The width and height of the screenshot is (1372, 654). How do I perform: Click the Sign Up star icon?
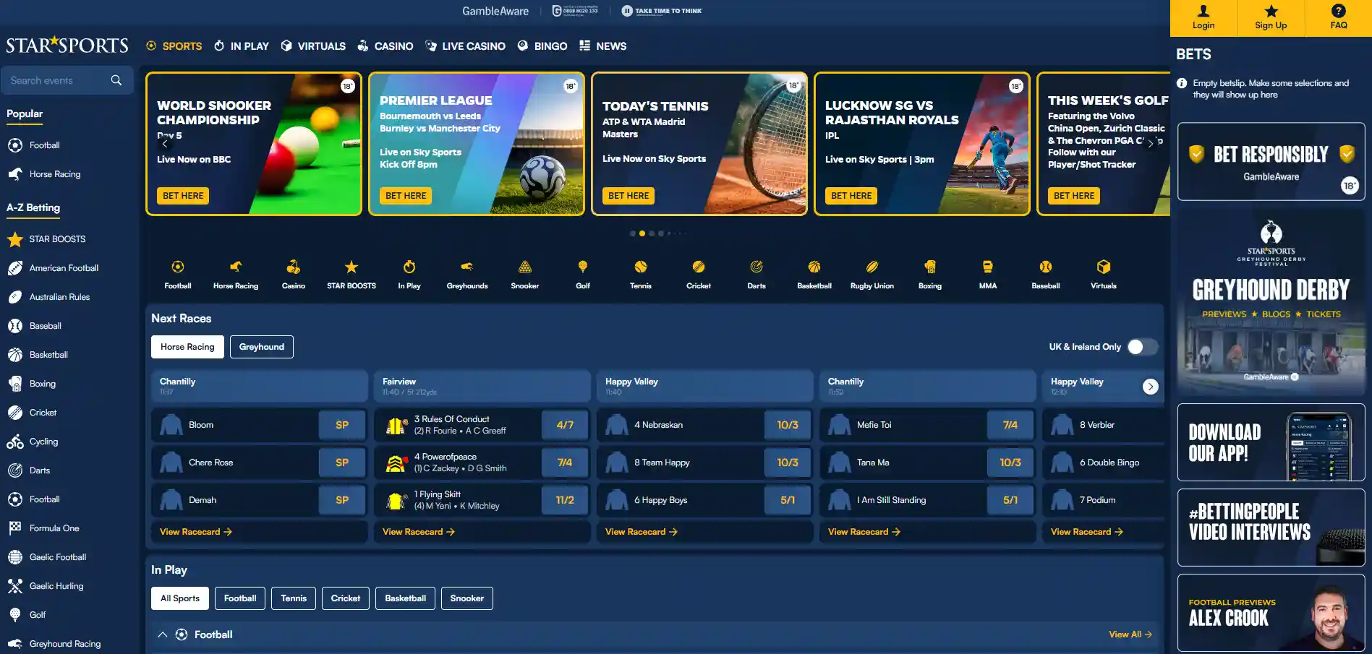point(1271,11)
